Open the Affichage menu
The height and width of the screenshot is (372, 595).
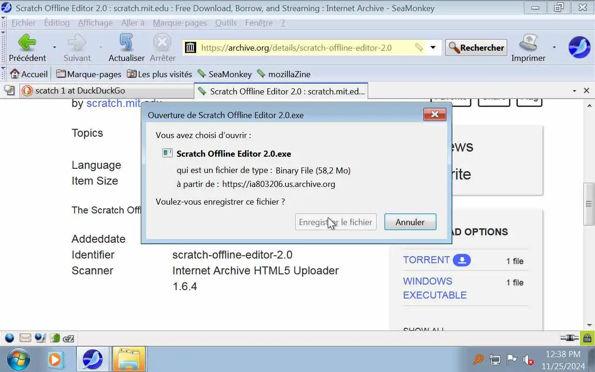tap(95, 23)
